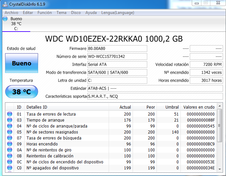226x176 pixels.
Task: Click status orb for Nº apagados del dispositivo
Action: (x=10, y=168)
